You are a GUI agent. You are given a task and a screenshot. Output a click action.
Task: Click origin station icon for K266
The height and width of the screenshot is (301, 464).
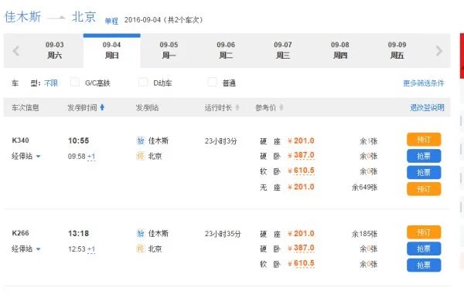[141, 233]
